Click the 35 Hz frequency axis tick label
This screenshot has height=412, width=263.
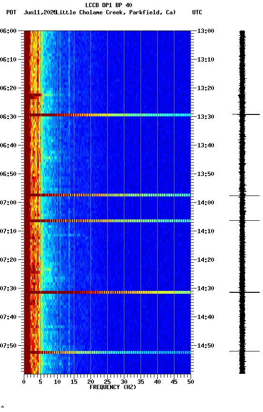[141, 382]
